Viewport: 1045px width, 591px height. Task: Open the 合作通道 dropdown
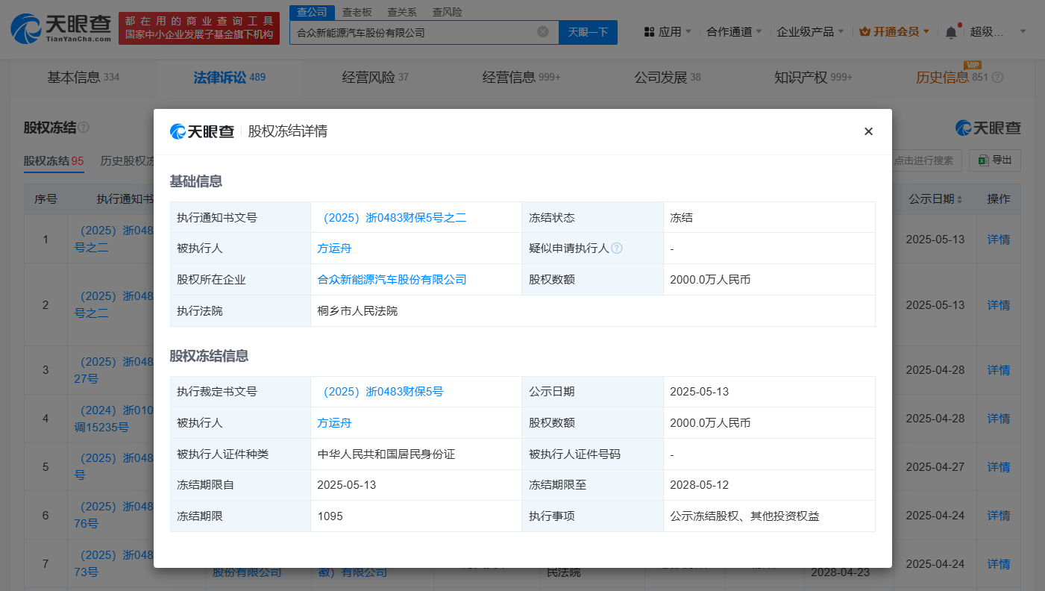tap(734, 32)
